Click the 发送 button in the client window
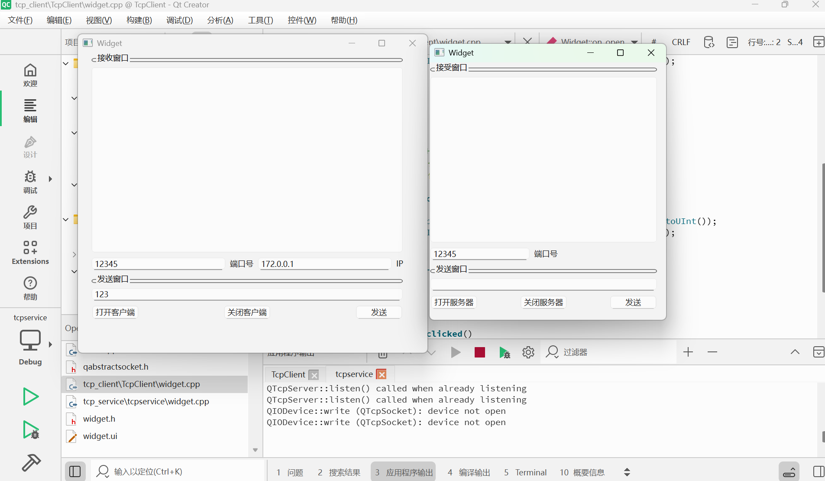The image size is (825, 481). (x=379, y=312)
